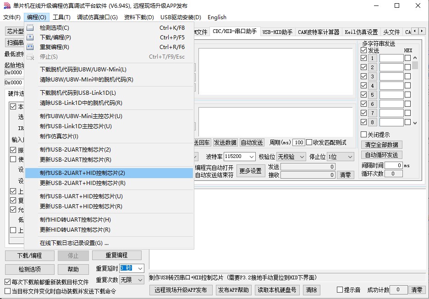
Task: Click scroll-down arrow of multi-string list
Action: (415, 123)
